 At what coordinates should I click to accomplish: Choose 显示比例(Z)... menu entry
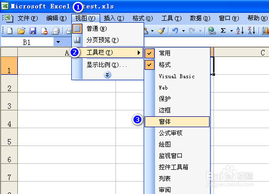tap(108, 65)
